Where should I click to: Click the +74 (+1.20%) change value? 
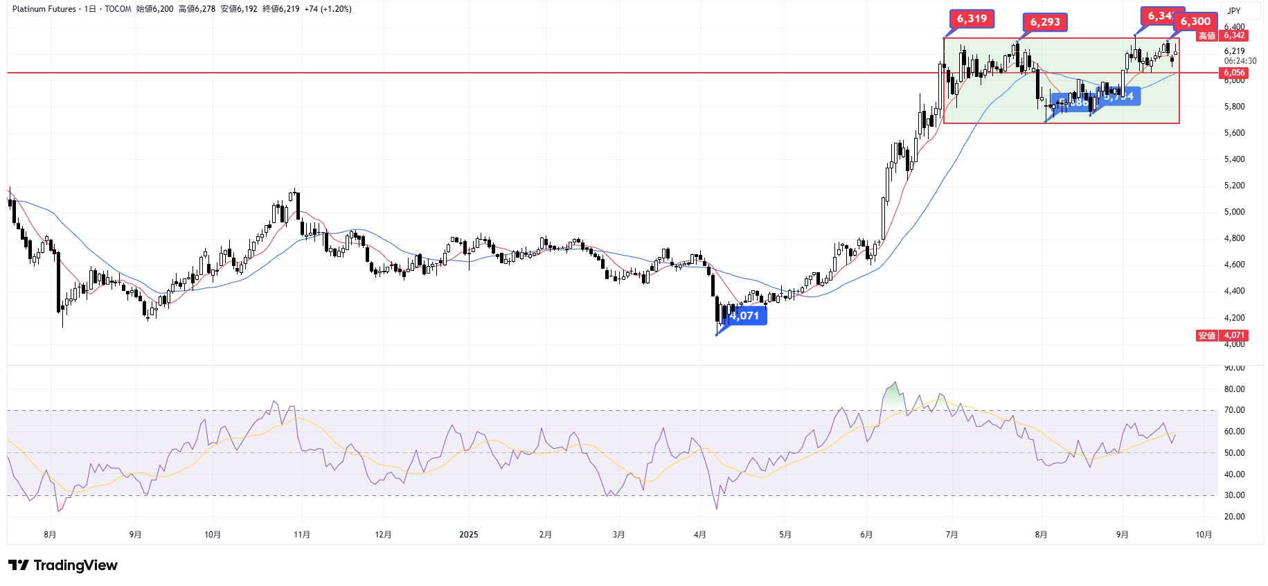point(328,9)
